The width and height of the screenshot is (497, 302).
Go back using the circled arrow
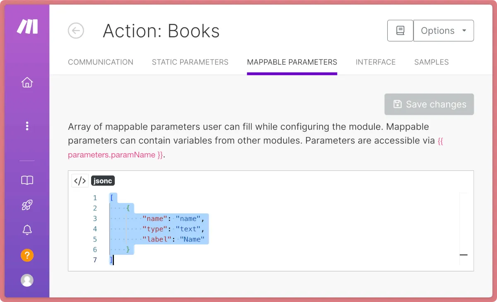click(76, 31)
